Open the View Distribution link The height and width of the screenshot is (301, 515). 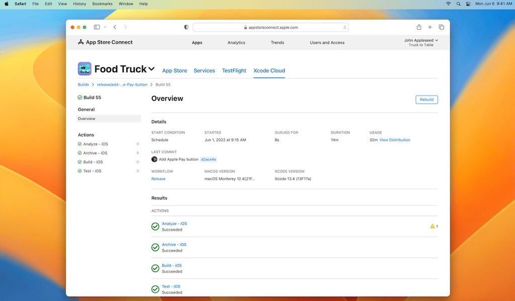[x=395, y=140]
